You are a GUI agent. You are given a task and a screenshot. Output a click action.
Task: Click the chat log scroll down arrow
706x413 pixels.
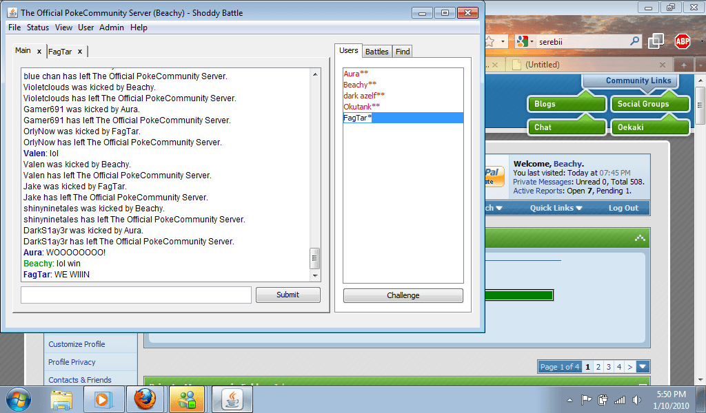point(315,276)
